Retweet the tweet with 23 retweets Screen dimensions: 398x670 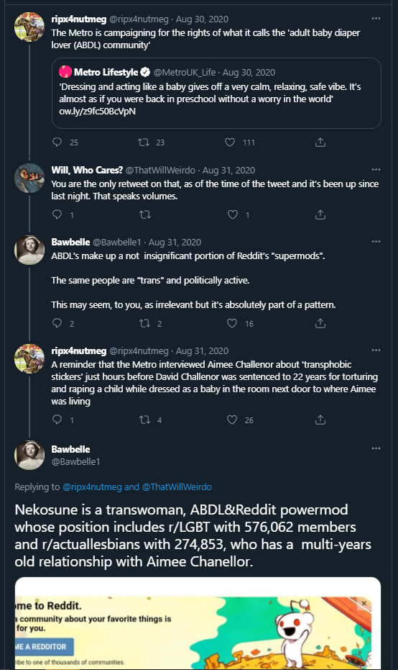click(x=144, y=142)
